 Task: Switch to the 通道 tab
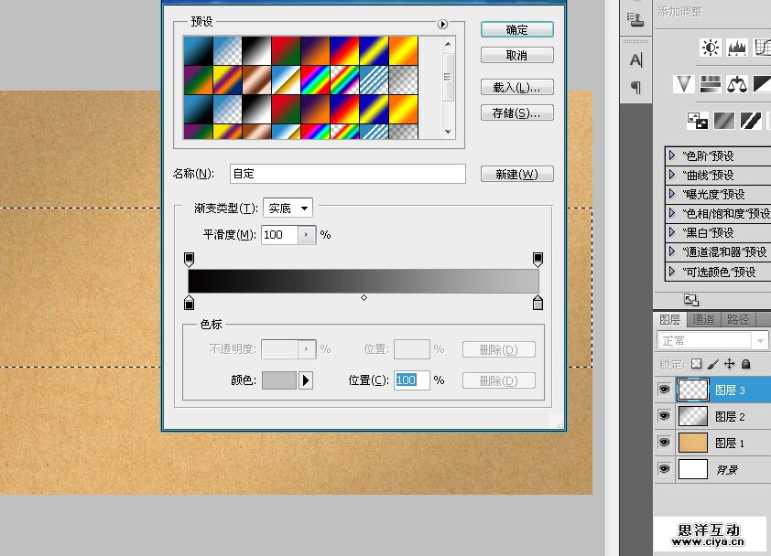click(x=703, y=319)
